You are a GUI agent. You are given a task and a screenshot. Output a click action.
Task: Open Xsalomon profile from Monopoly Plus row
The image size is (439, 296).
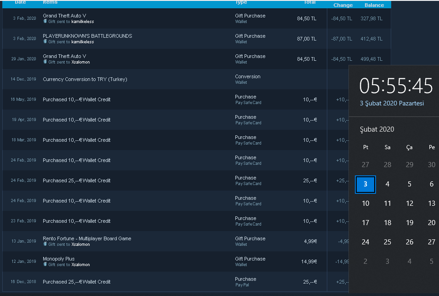[80, 265]
